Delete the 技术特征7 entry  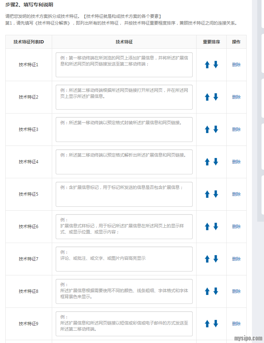click(x=236, y=259)
